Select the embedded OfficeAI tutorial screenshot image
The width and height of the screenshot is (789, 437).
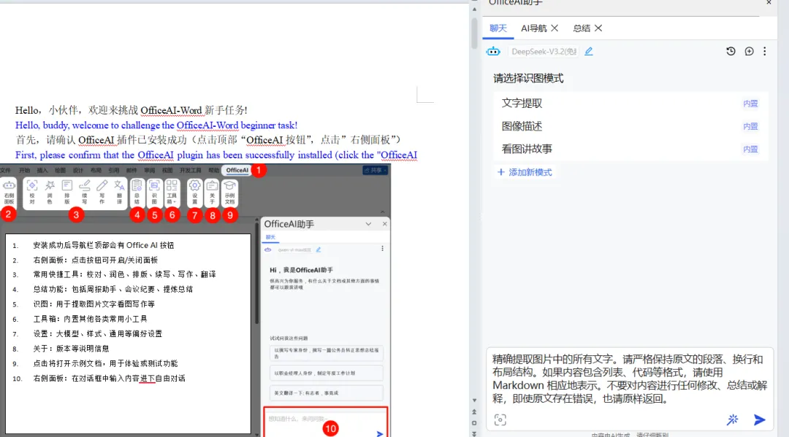coord(195,300)
